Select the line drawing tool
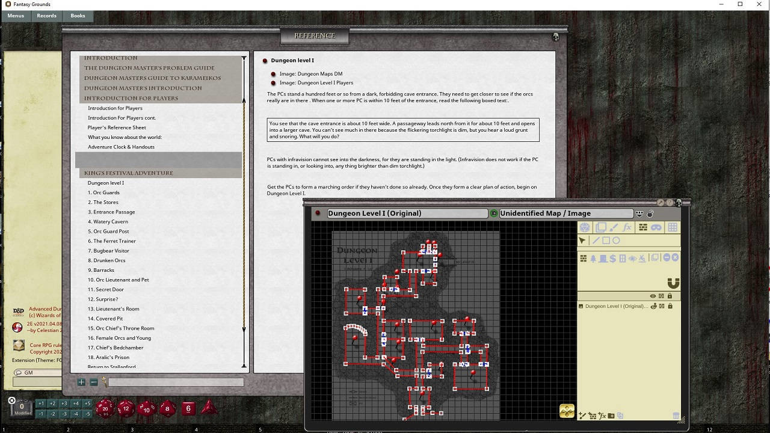This screenshot has height=433, width=770. (596, 240)
